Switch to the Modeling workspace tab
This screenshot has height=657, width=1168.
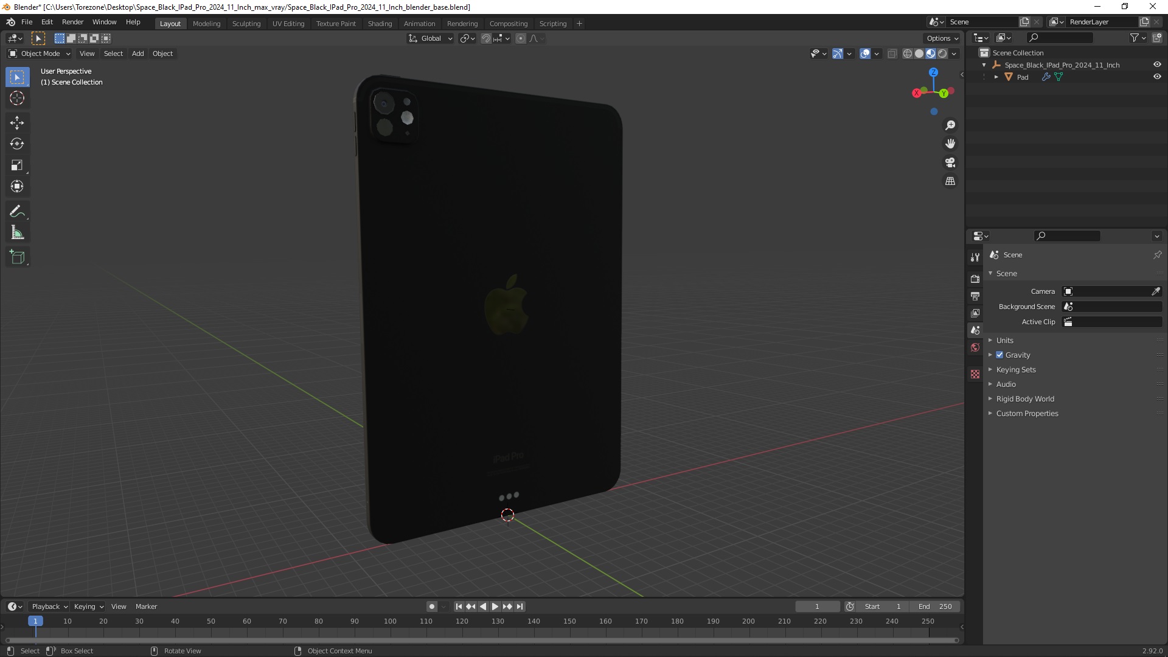click(206, 24)
